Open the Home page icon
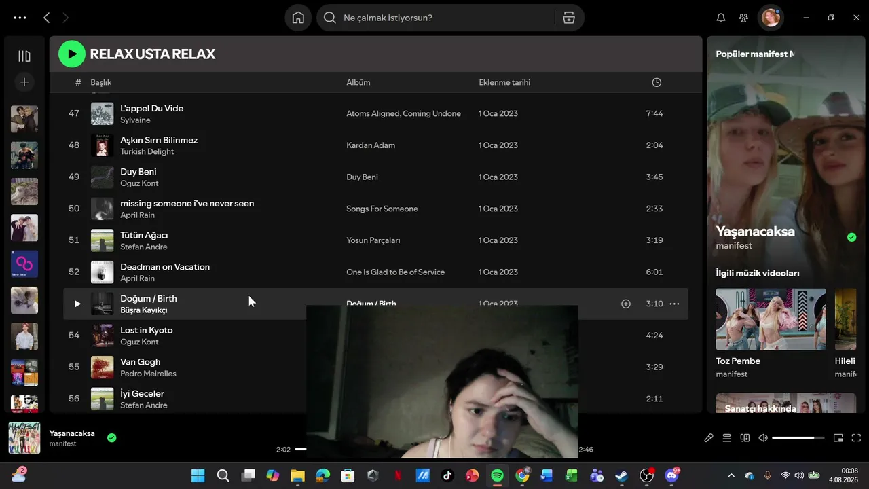The width and height of the screenshot is (869, 489). (298, 18)
